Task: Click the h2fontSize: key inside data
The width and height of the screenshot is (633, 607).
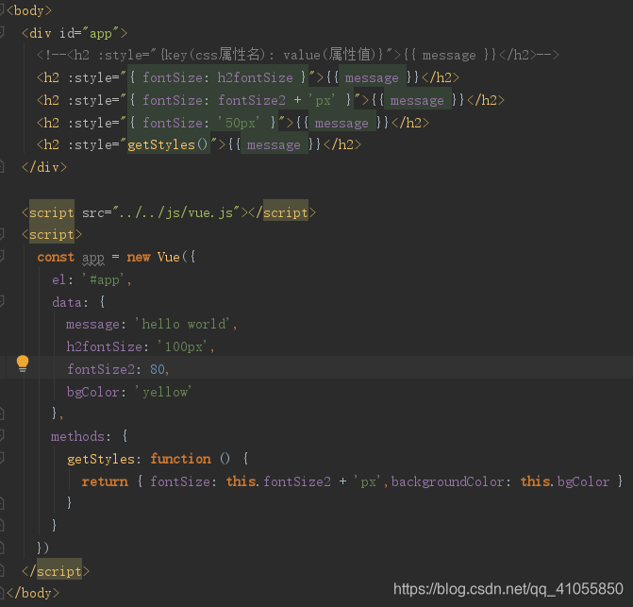Action: [108, 346]
